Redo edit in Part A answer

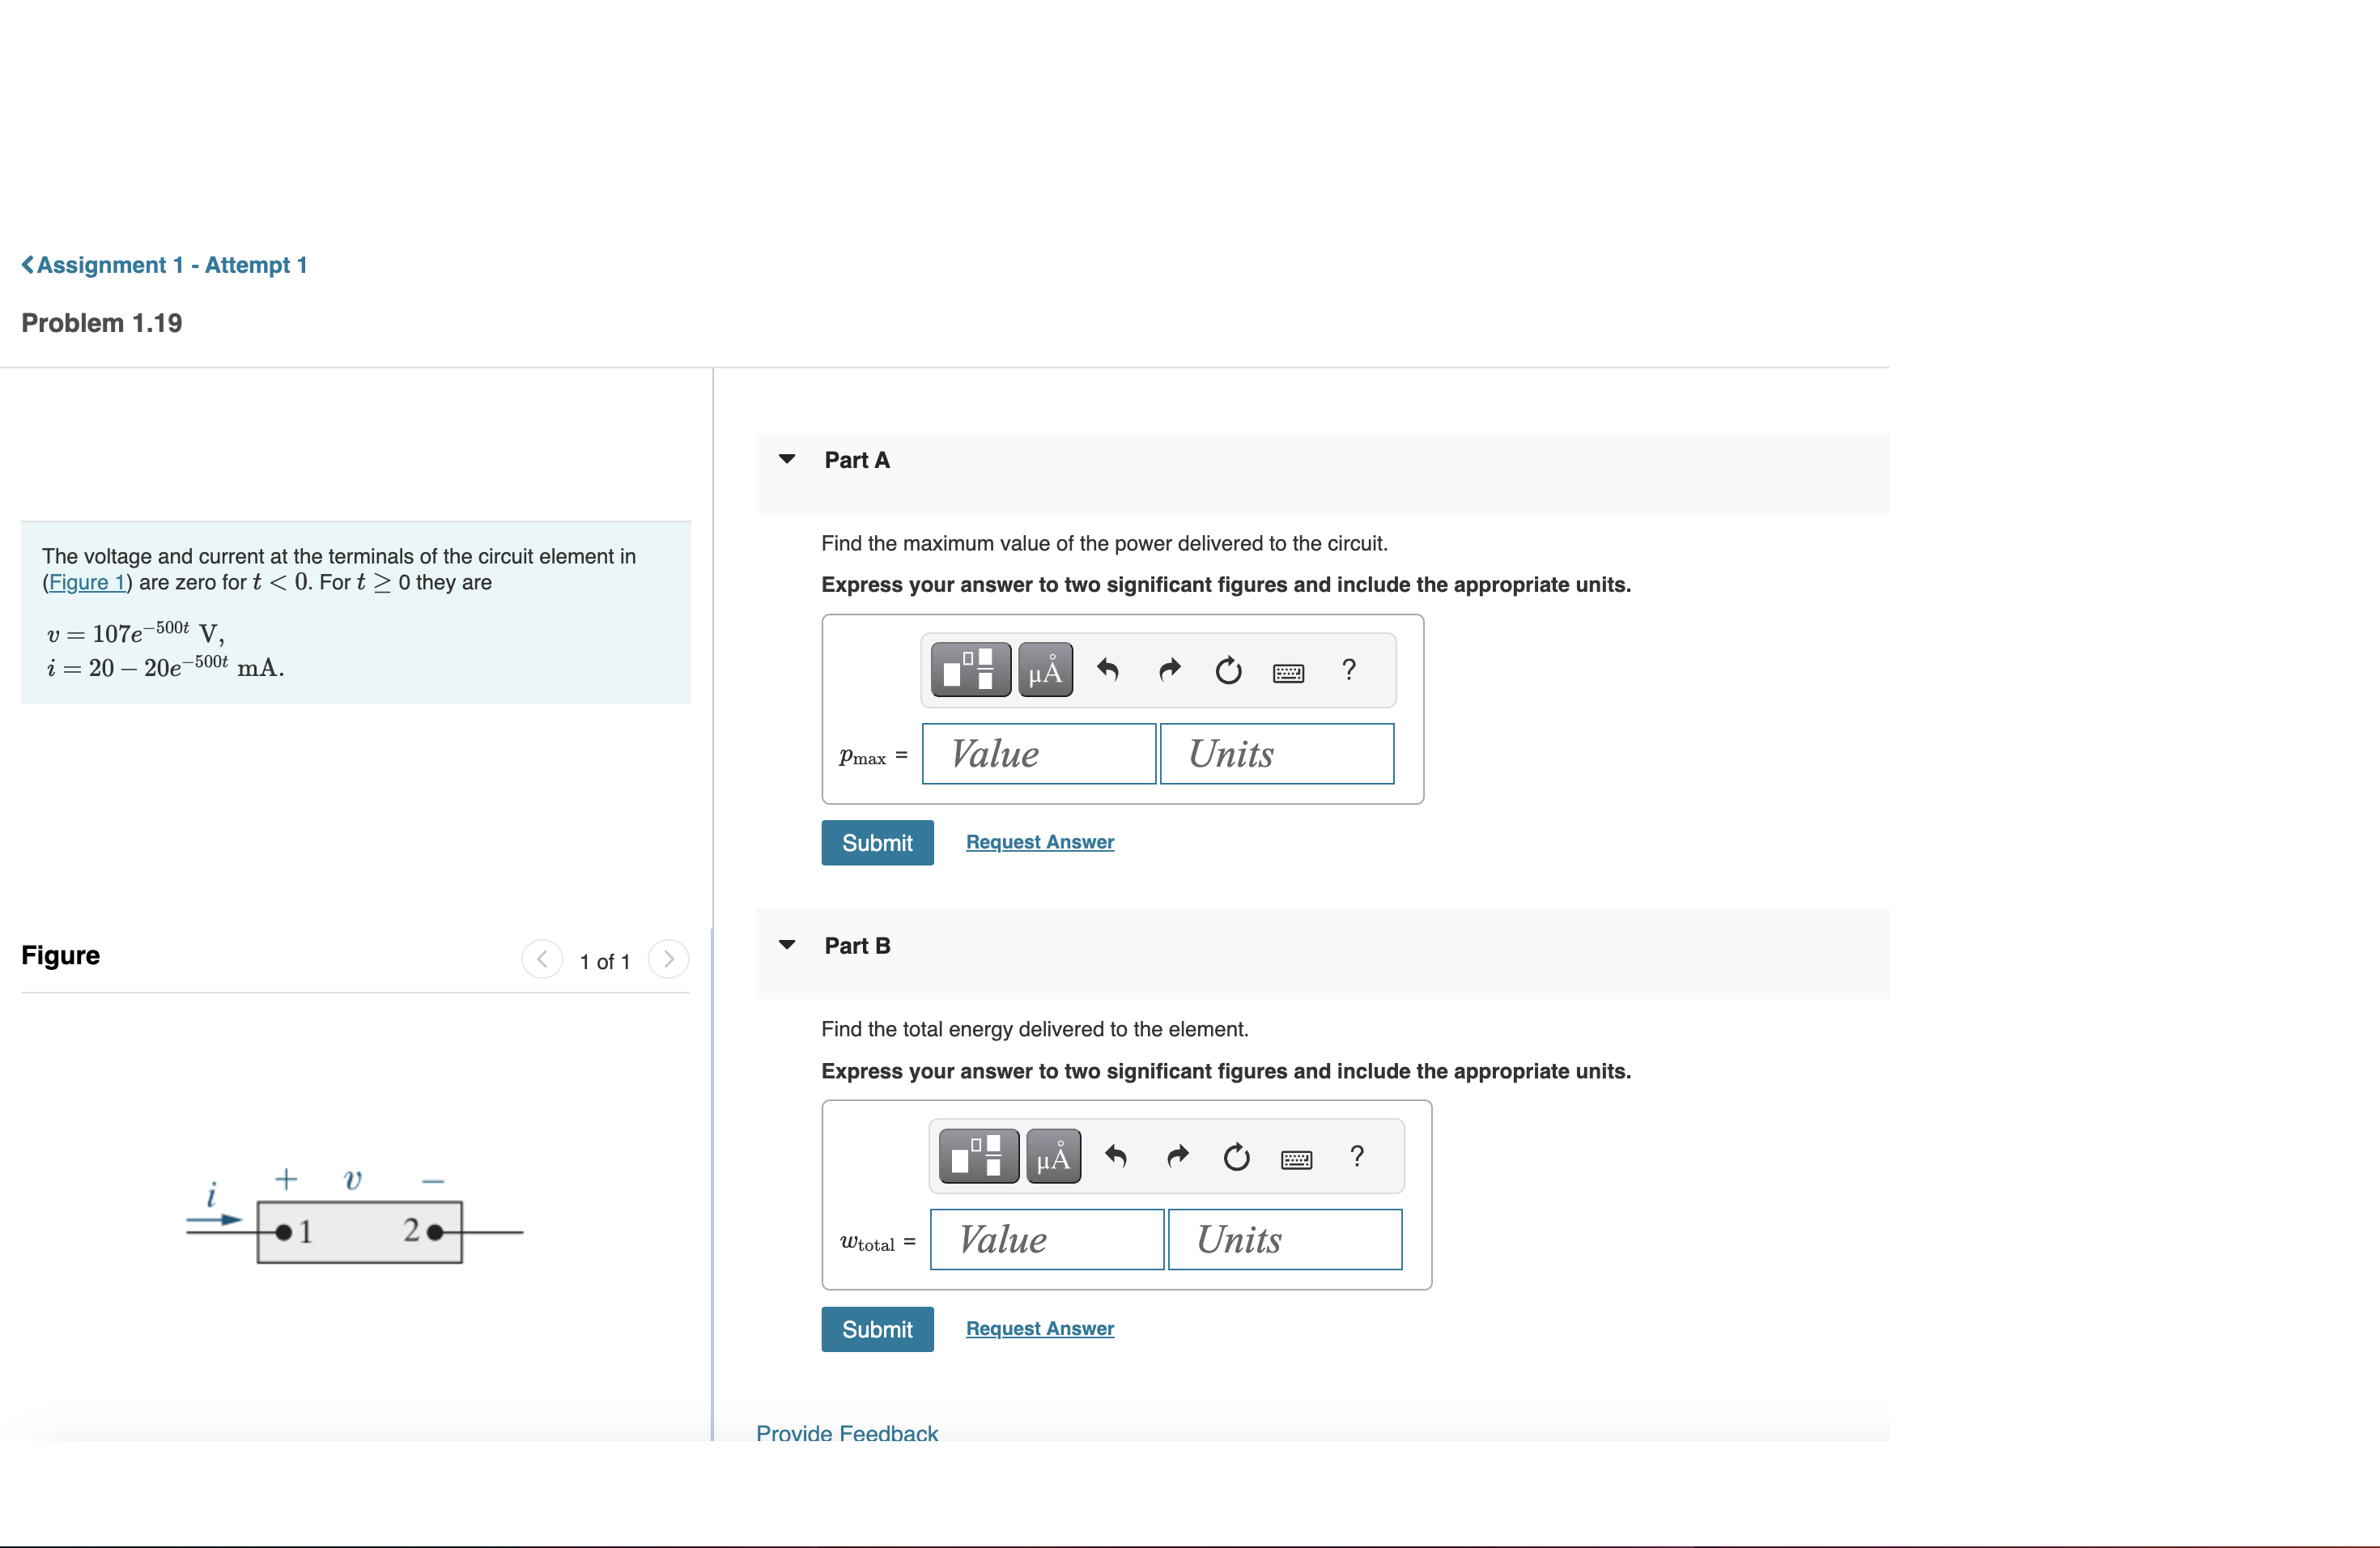coord(1169,669)
